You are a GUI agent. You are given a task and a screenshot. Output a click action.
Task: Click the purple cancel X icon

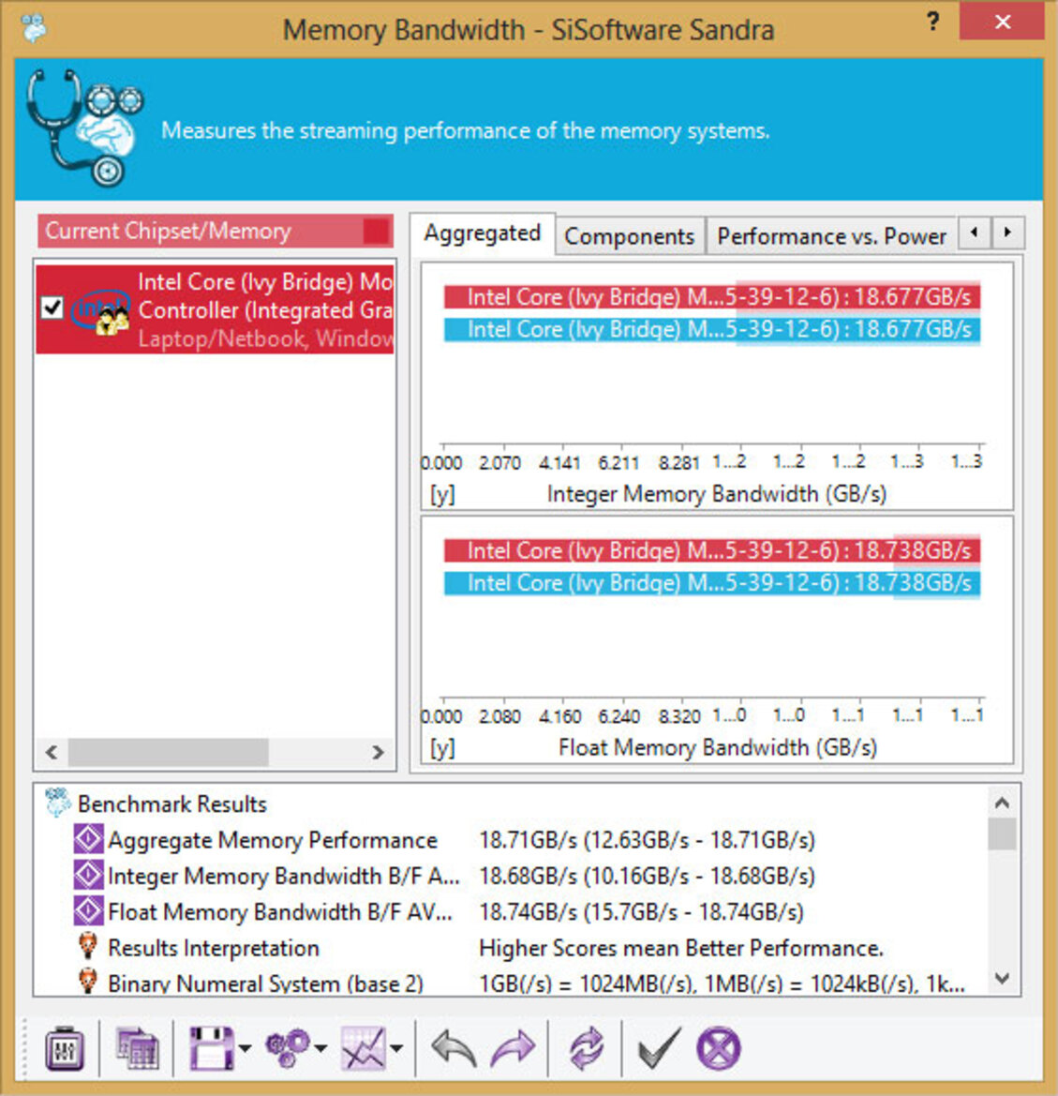(x=719, y=1048)
